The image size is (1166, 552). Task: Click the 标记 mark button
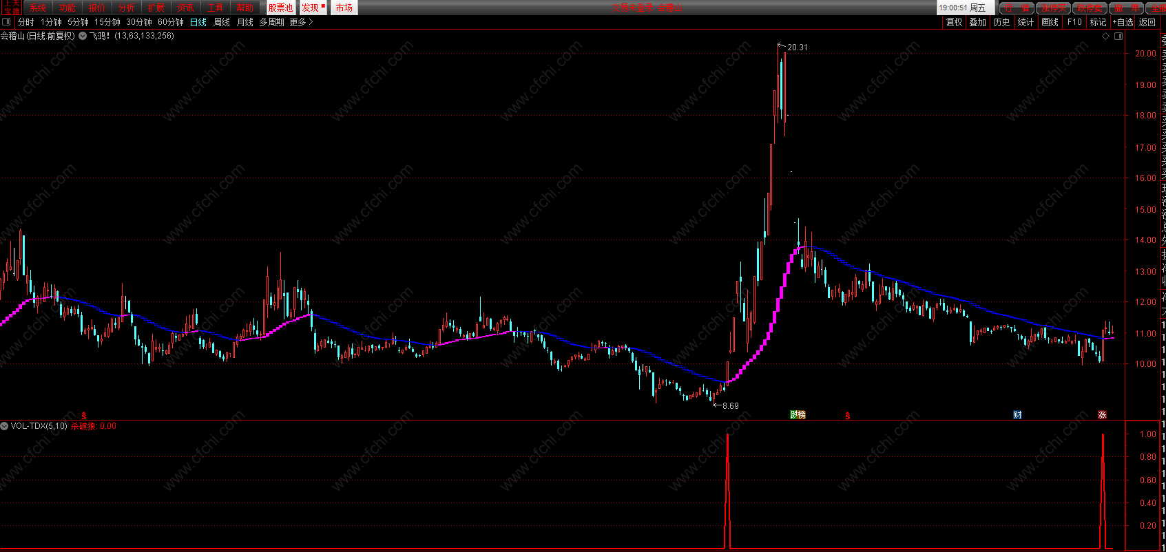[1098, 22]
